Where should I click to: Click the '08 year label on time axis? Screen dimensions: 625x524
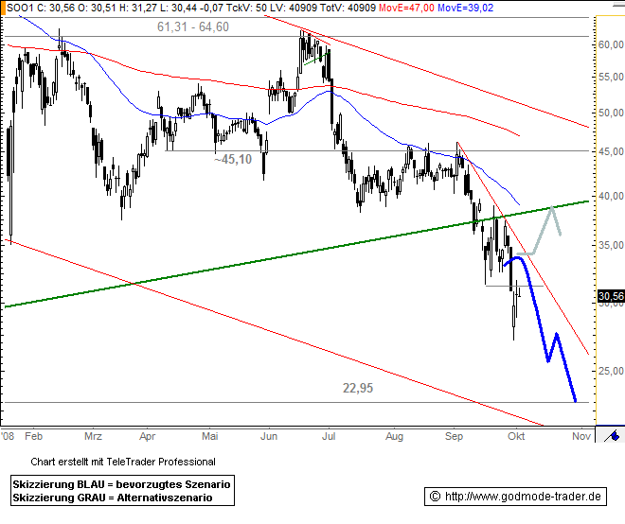coord(8,436)
